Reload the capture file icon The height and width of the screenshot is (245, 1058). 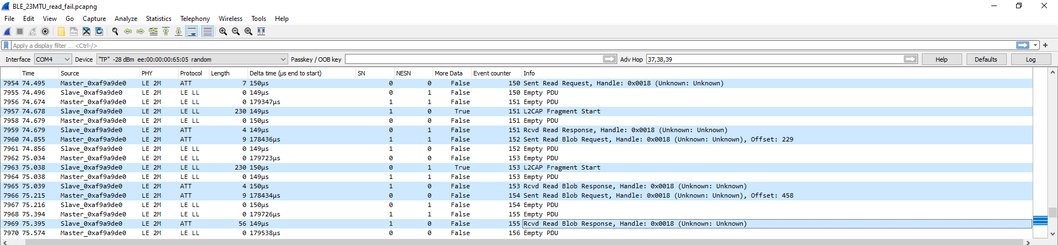(99, 31)
